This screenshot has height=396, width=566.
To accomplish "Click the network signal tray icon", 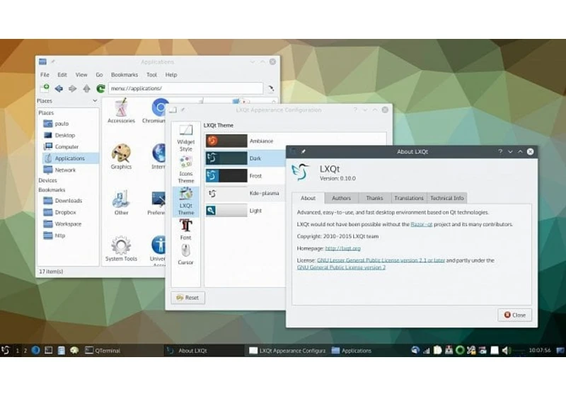I will (427, 350).
